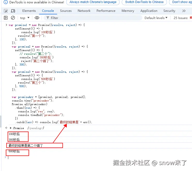Screen dimensions: 192x171
Task: Open the Default levels dropdown
Action: [x=156, y=18]
